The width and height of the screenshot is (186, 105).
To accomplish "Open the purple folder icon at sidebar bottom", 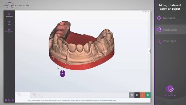I will (6, 100).
